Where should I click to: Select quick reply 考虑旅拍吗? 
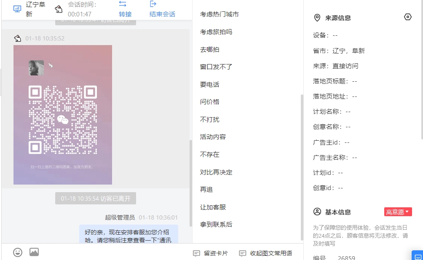[x=216, y=32]
